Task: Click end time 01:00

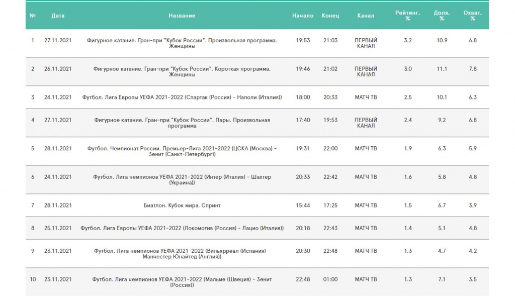Action: coord(330,279)
